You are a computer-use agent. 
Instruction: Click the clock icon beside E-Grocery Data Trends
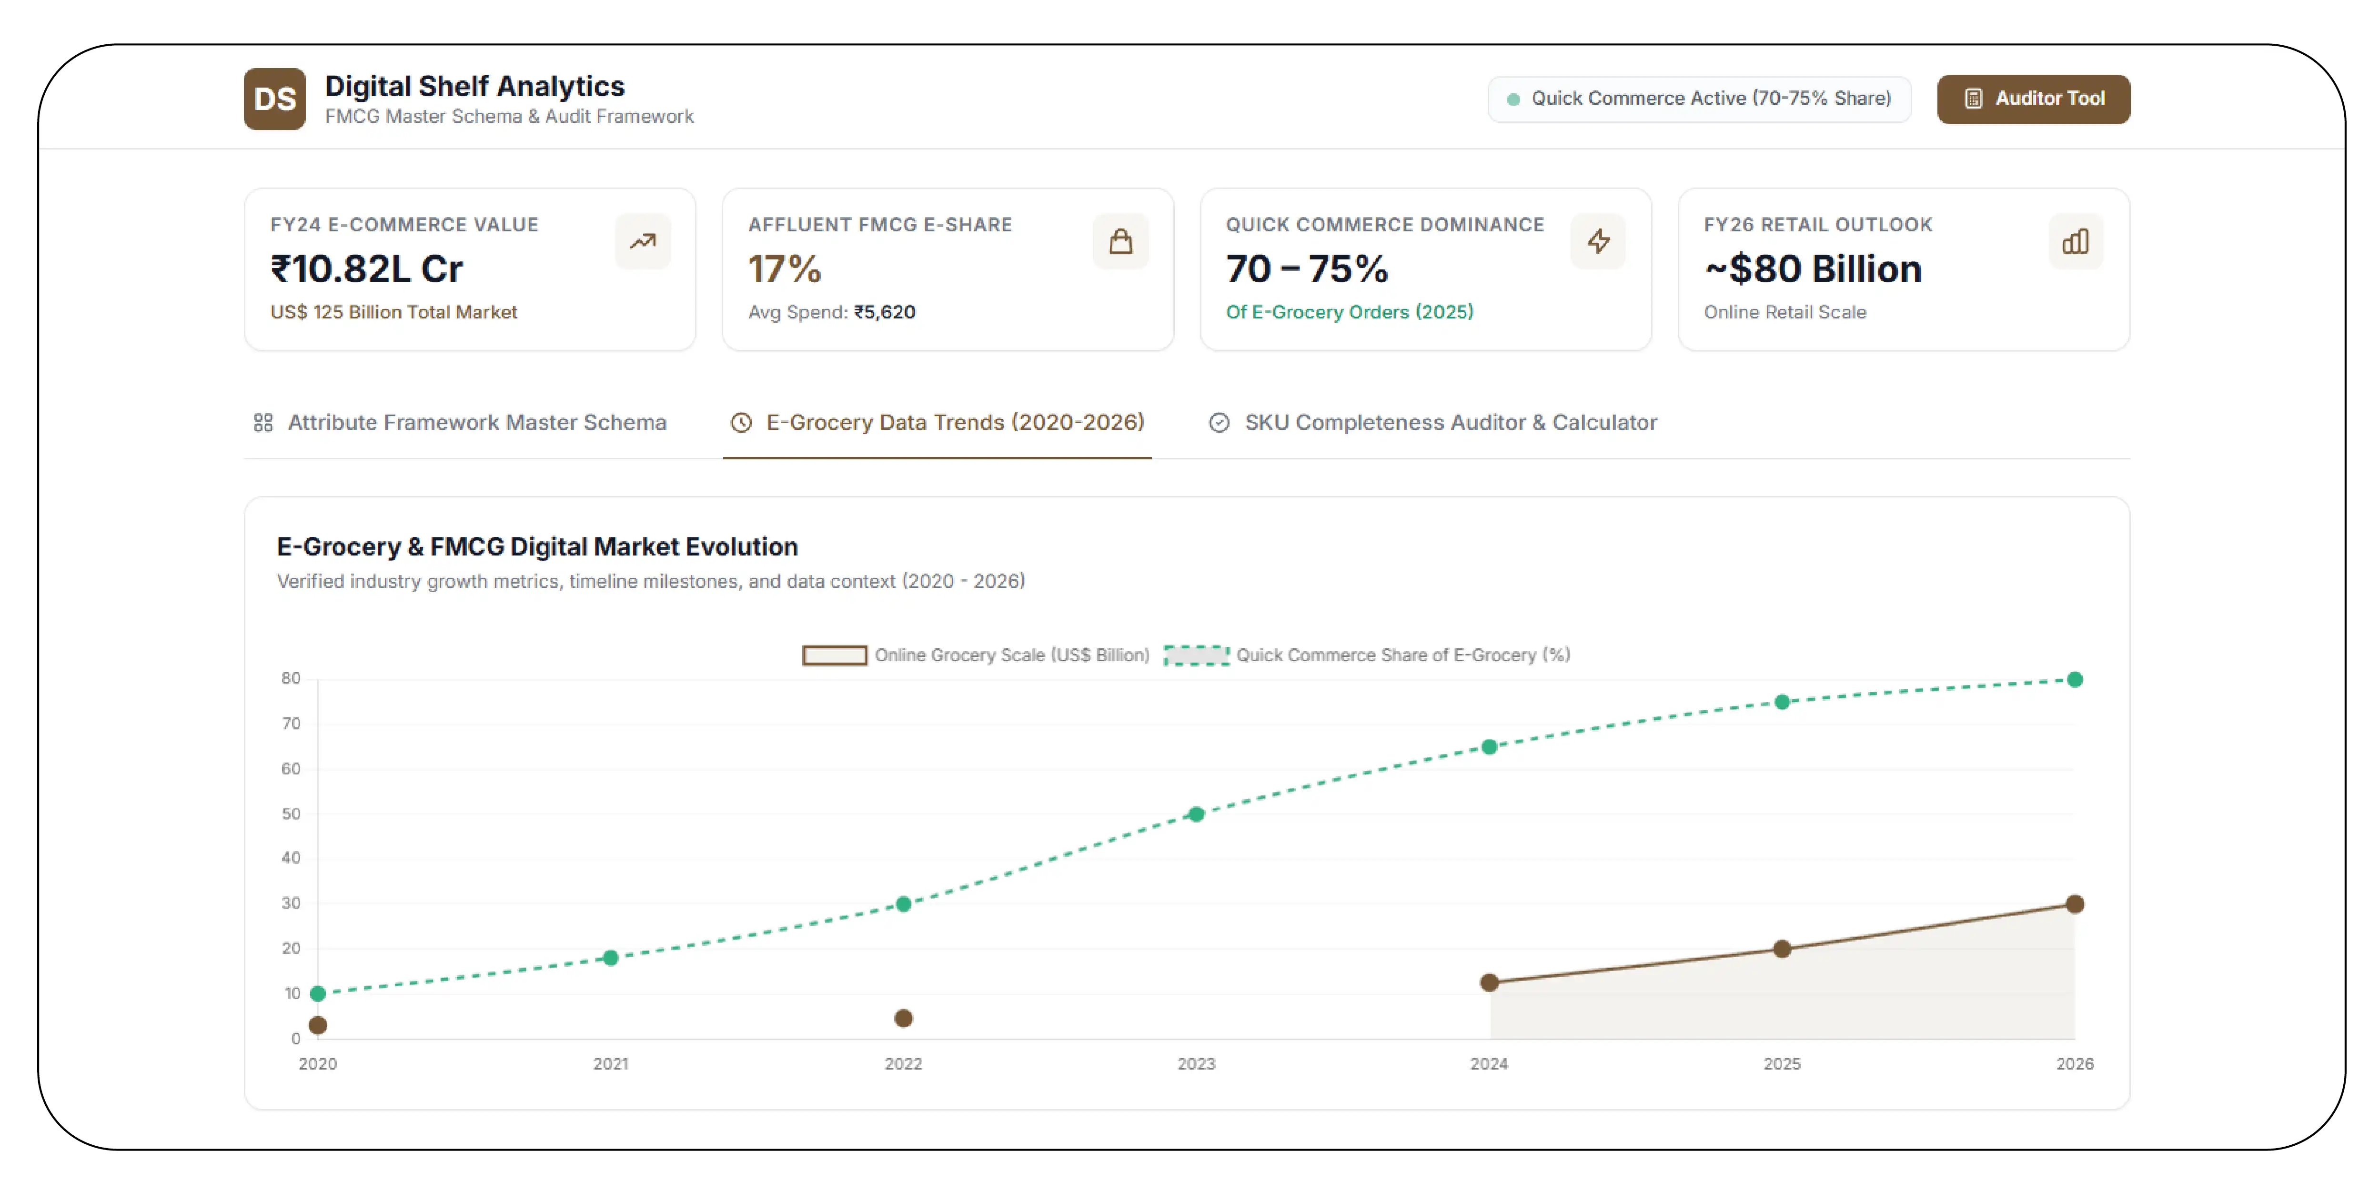tap(741, 423)
